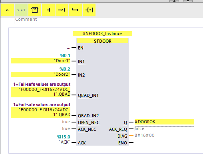Click the network Comment field
Image resolution: width=203 pixels, height=154 pixels.
click(x=26, y=20)
